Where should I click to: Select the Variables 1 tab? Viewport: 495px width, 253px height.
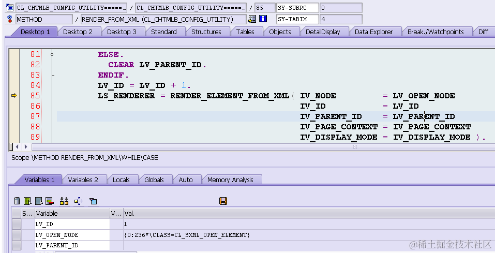pyautogui.click(x=39, y=180)
